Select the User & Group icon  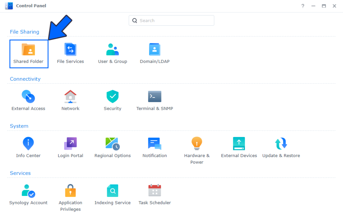(113, 50)
